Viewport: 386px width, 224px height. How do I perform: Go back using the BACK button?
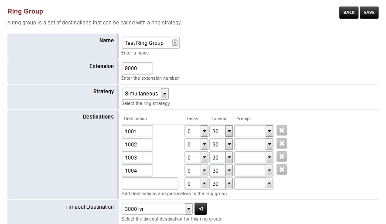pyautogui.click(x=349, y=13)
